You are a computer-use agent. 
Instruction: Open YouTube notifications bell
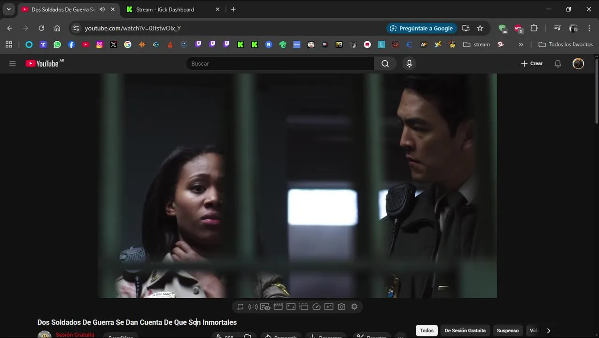558,63
